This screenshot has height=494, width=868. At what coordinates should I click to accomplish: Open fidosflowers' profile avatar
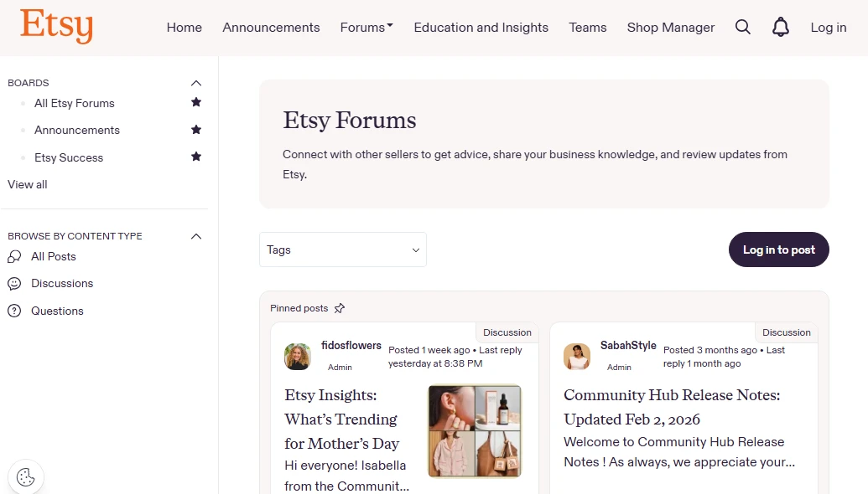[297, 356]
